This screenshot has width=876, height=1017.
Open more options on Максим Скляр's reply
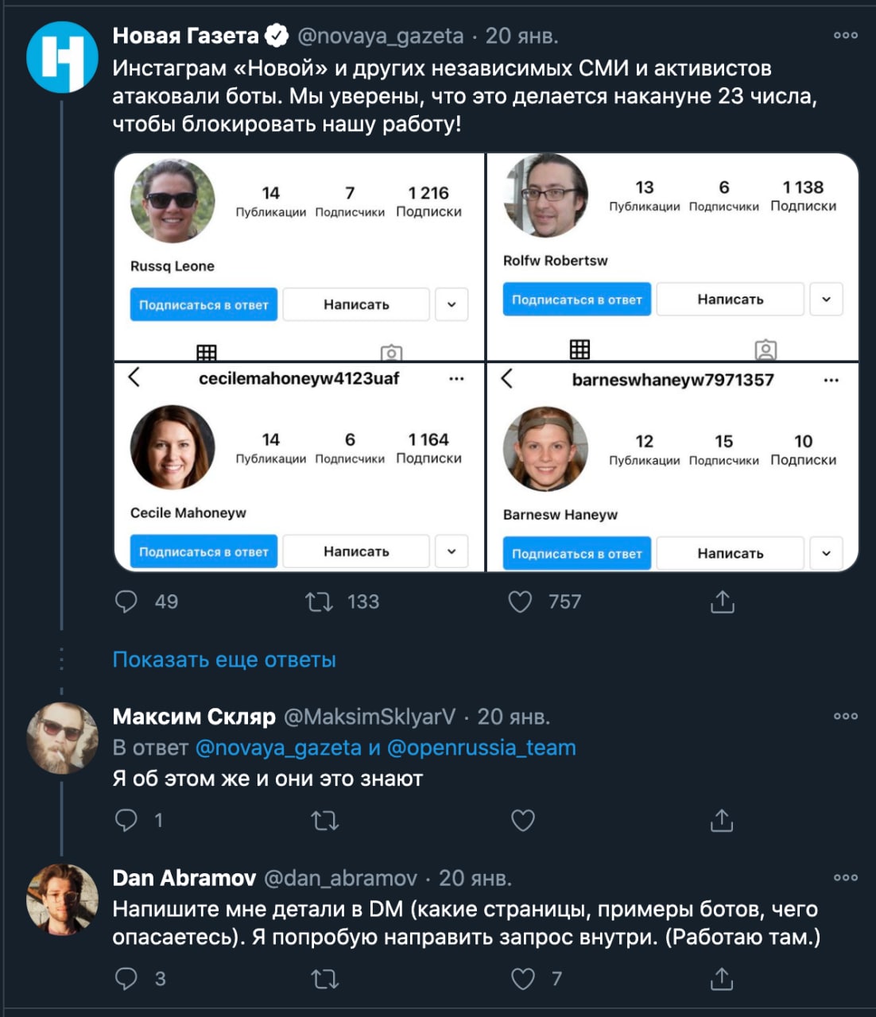coord(845,716)
